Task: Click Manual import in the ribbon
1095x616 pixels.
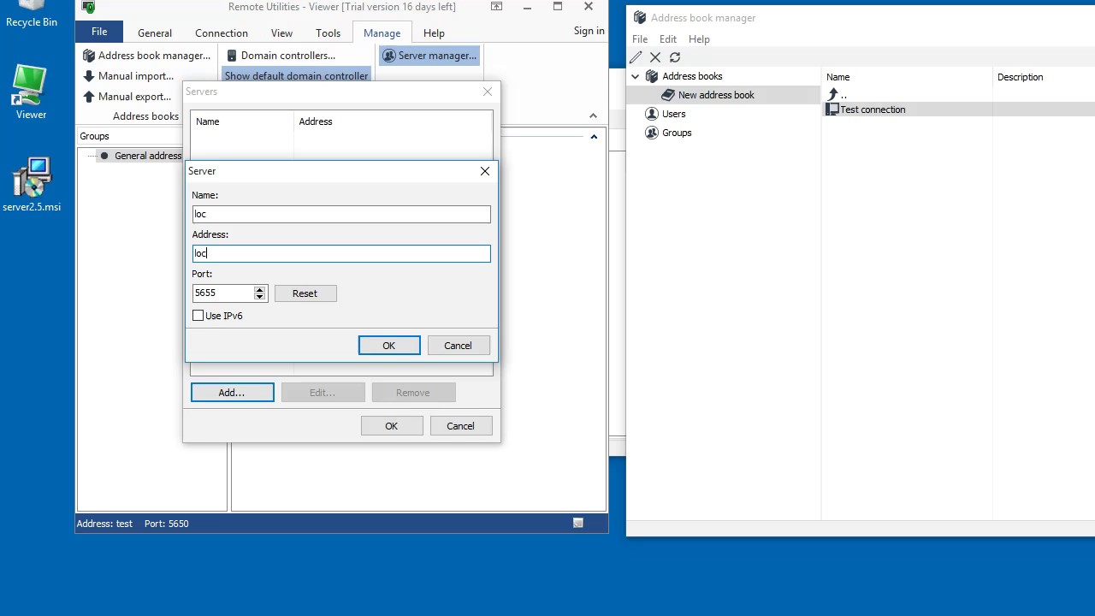Action: pos(127,76)
